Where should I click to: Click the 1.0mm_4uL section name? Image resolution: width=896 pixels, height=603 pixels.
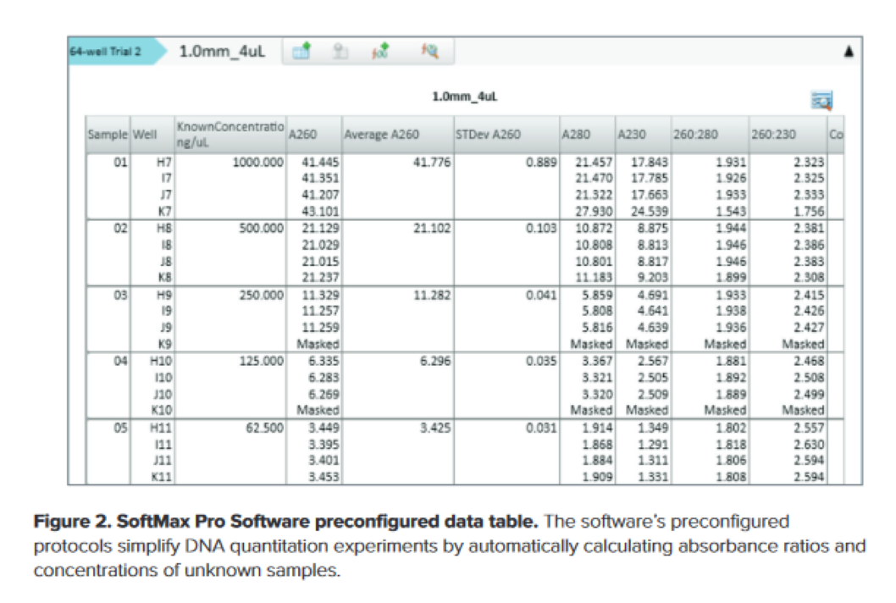click(222, 52)
